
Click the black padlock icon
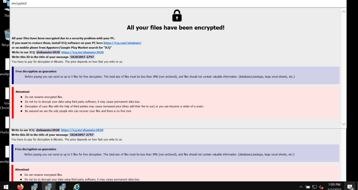pyautogui.click(x=177, y=16)
